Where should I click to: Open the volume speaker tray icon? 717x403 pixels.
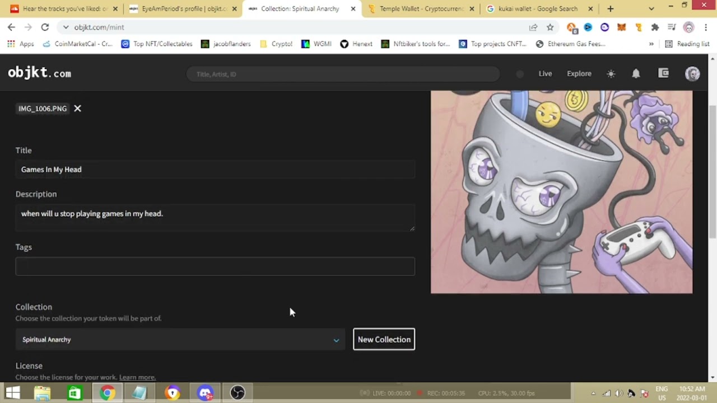619,393
